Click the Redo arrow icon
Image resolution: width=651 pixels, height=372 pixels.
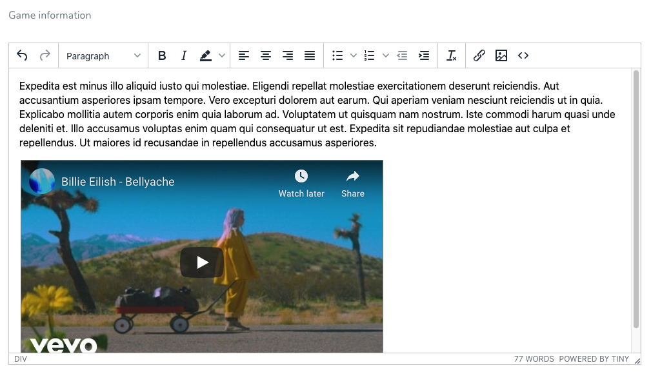coord(45,56)
